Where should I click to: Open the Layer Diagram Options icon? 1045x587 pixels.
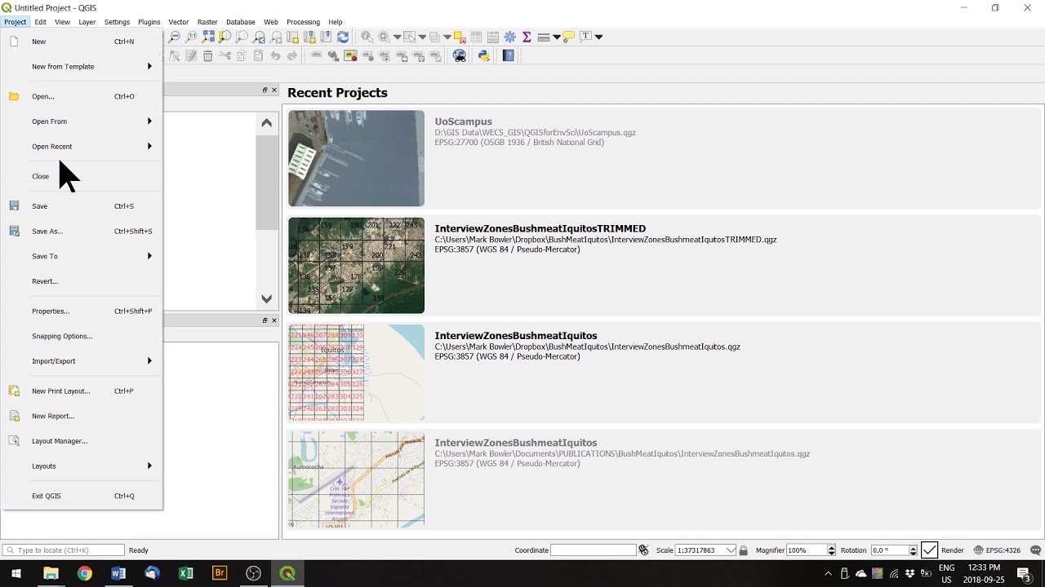[x=334, y=55]
